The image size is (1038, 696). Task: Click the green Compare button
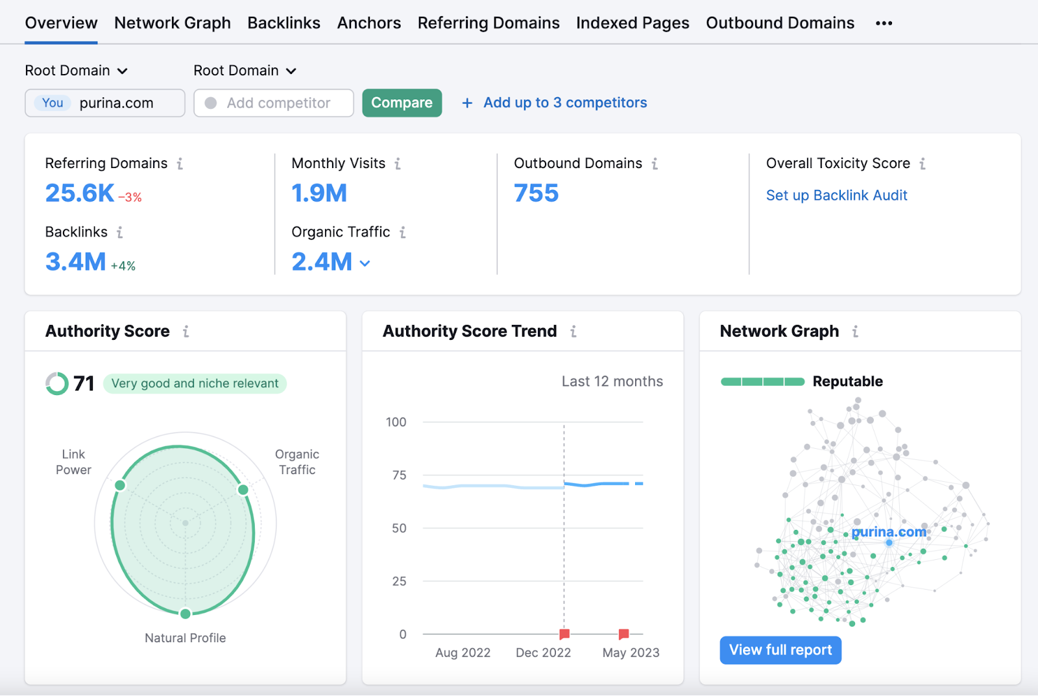pos(402,103)
